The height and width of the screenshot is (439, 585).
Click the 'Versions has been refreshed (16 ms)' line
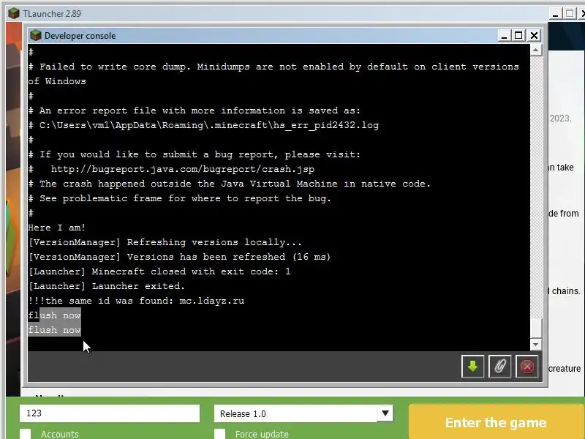tap(180, 257)
